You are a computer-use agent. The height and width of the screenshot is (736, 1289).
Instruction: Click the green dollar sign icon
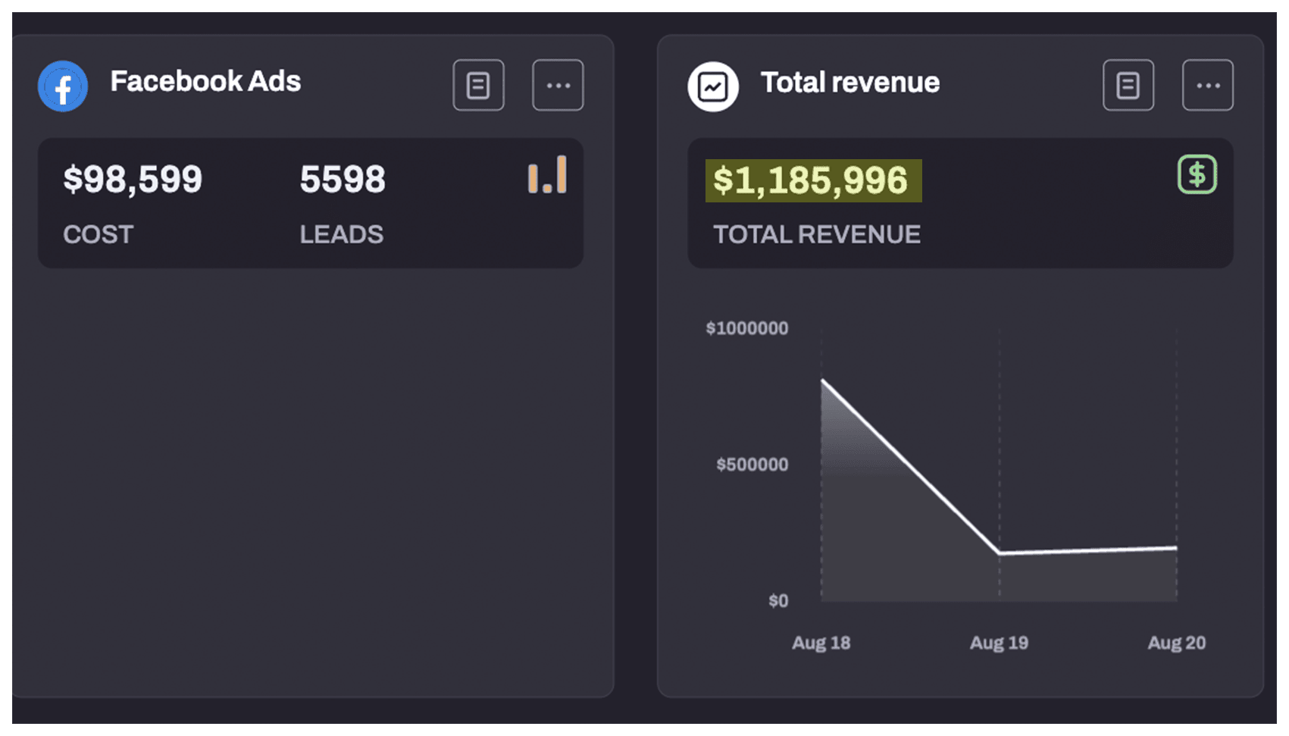click(1197, 174)
